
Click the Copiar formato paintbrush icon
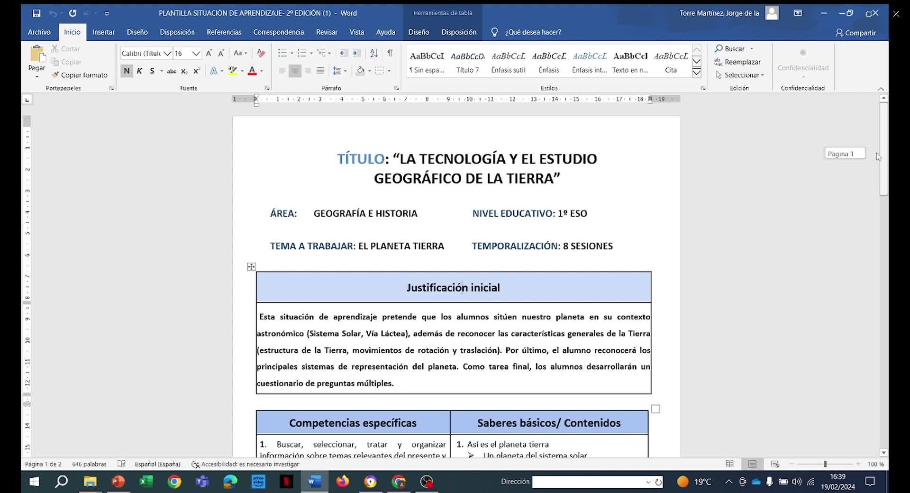55,75
